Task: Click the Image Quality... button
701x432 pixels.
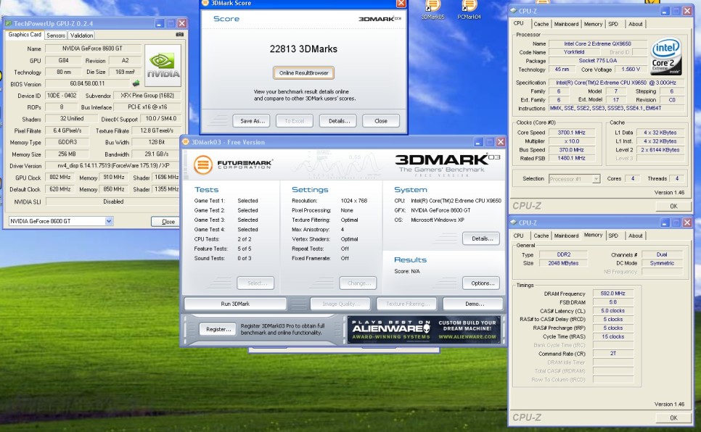Action: 340,304
